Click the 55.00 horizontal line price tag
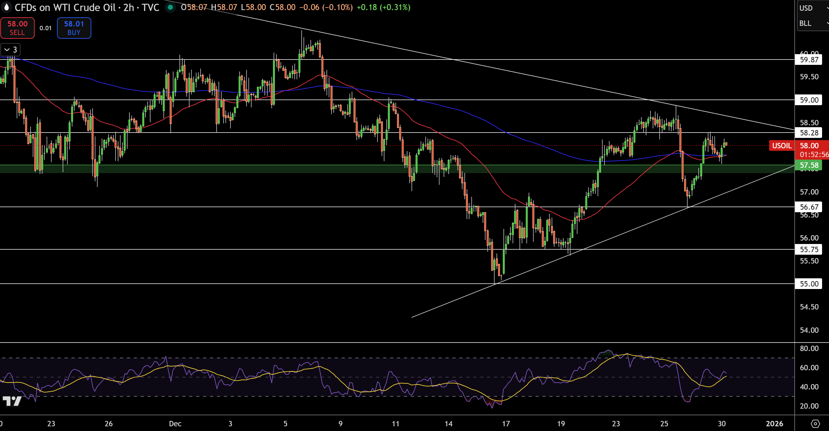This screenshot has width=829, height=431. point(809,284)
